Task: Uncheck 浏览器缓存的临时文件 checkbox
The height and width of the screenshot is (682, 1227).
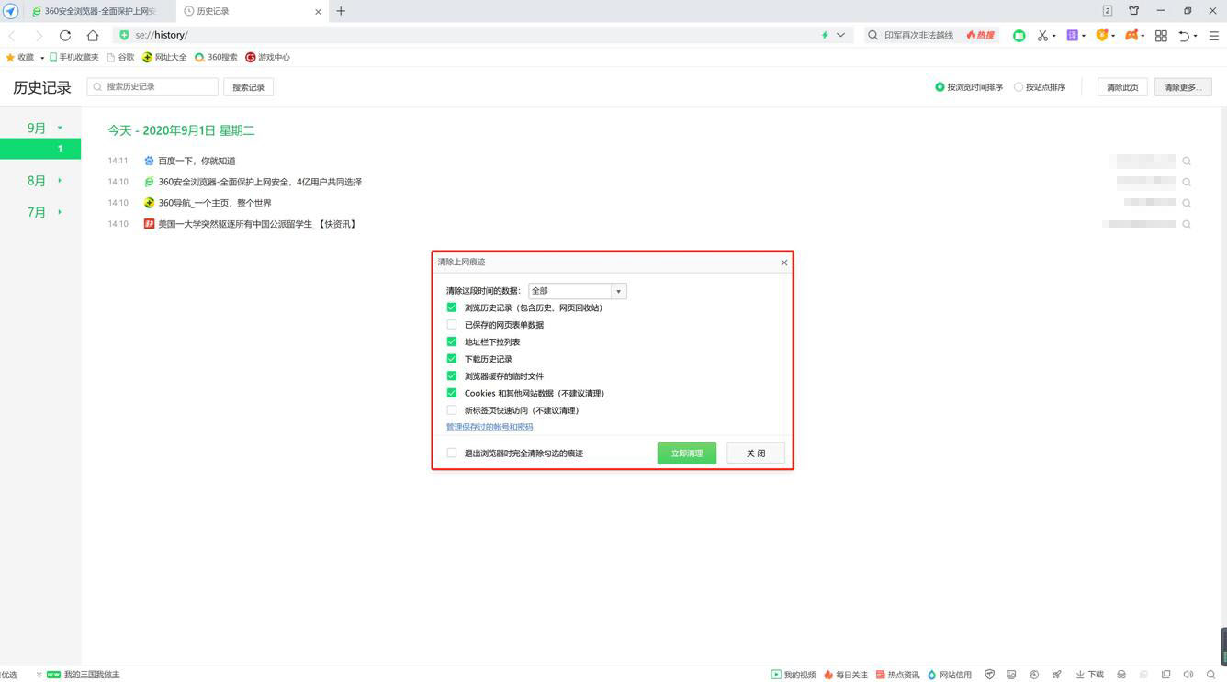Action: click(451, 375)
